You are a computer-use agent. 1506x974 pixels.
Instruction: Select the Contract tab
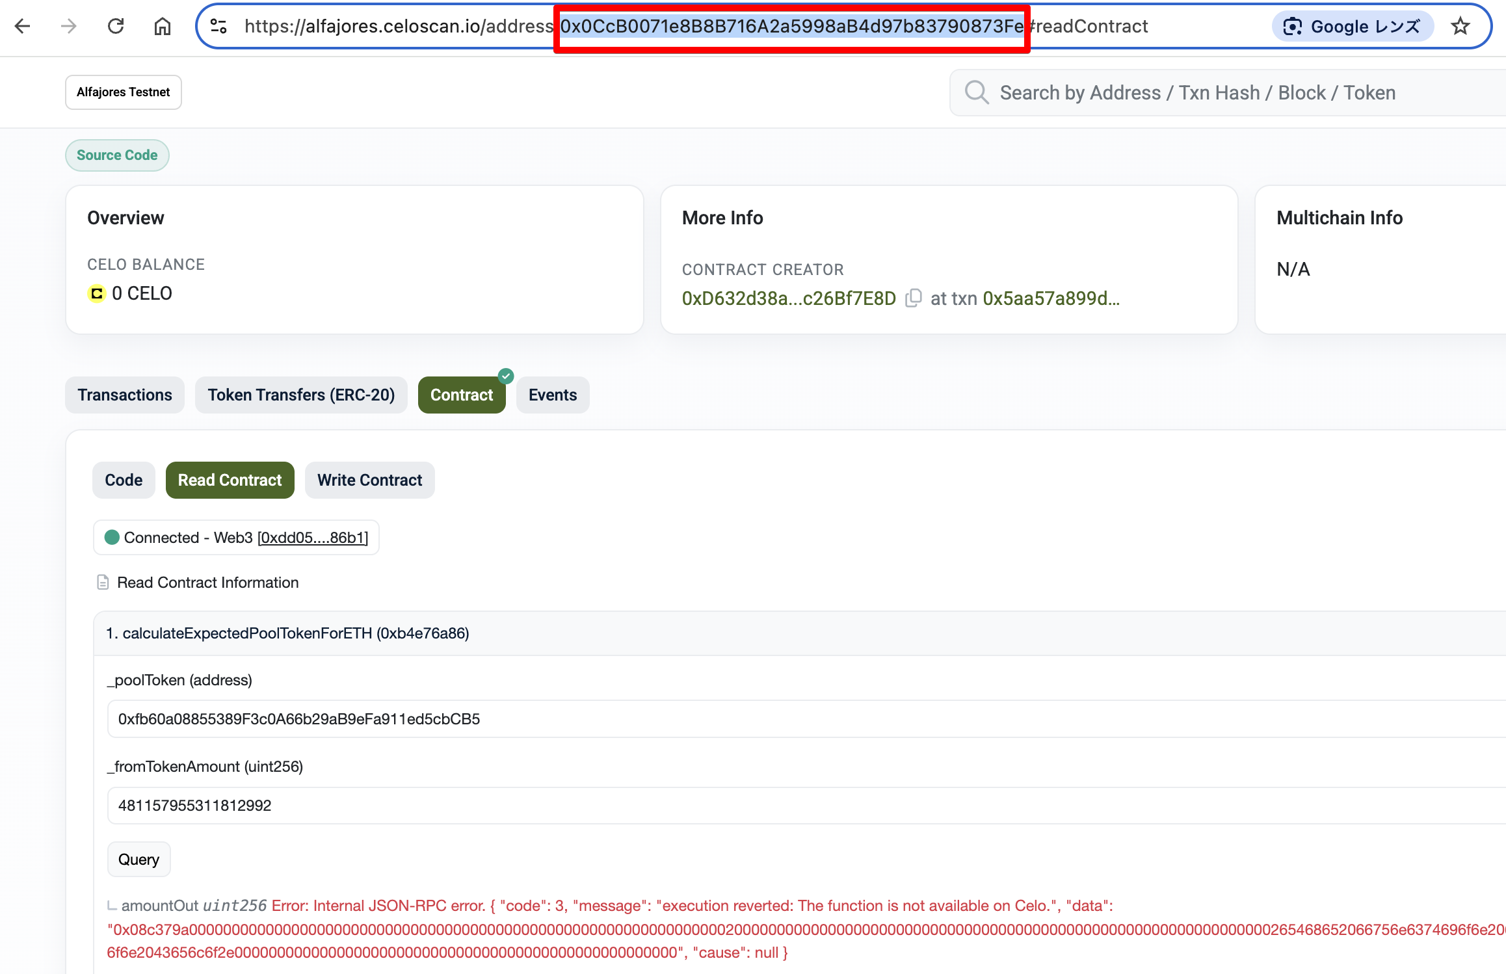click(462, 395)
